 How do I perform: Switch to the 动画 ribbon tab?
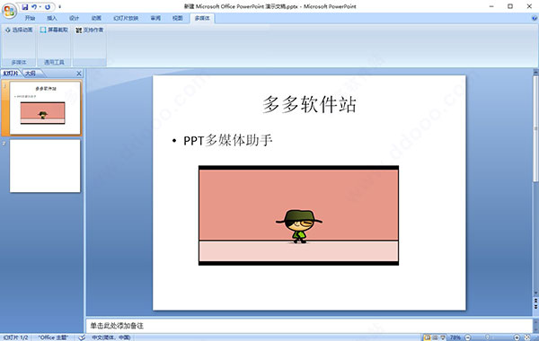click(96, 18)
